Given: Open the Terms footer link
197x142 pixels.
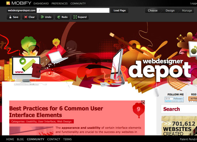Looking at the screenshot, I should pyautogui.click(x=67, y=139).
